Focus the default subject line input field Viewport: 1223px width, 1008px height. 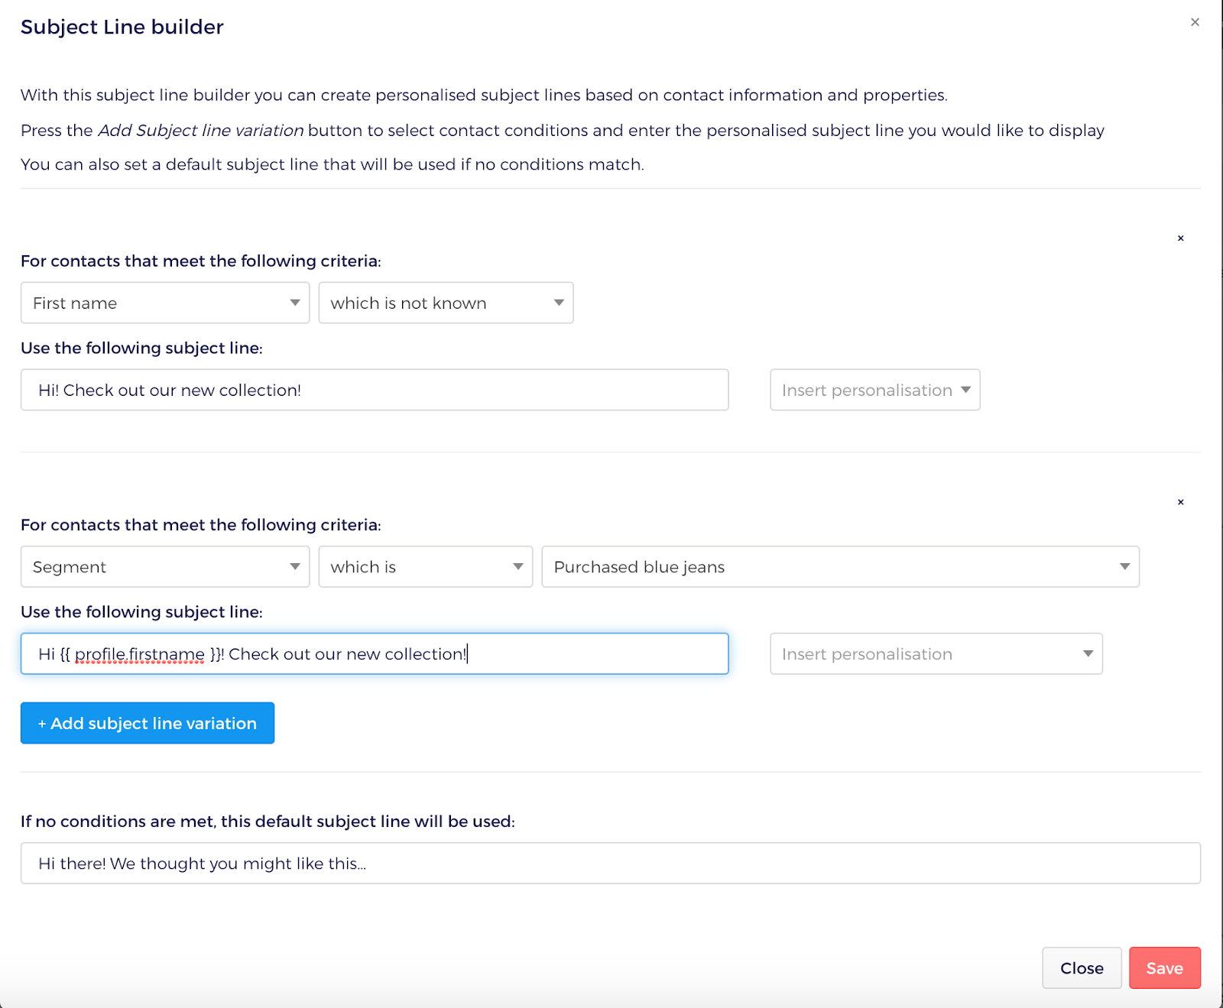click(611, 864)
